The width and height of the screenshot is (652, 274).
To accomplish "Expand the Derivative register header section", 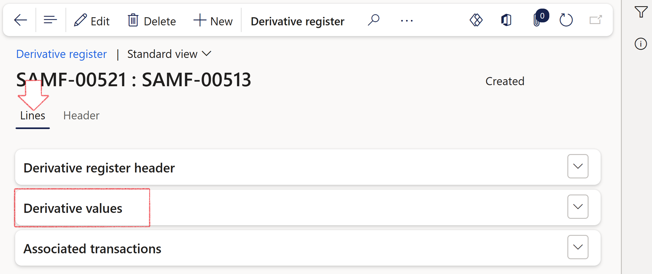I will [x=578, y=166].
